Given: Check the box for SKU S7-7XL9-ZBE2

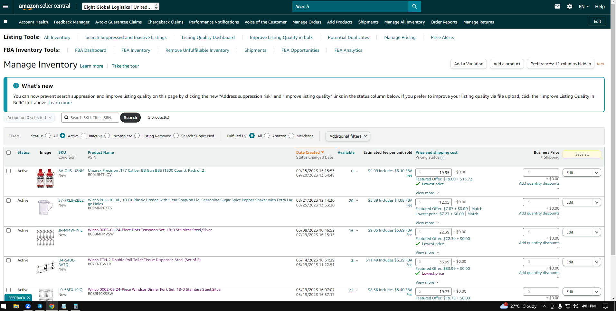Looking at the screenshot, I should (9, 200).
